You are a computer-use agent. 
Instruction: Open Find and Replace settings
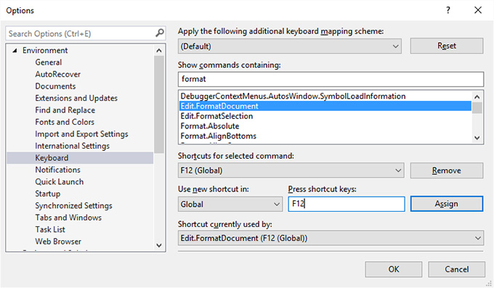(65, 110)
